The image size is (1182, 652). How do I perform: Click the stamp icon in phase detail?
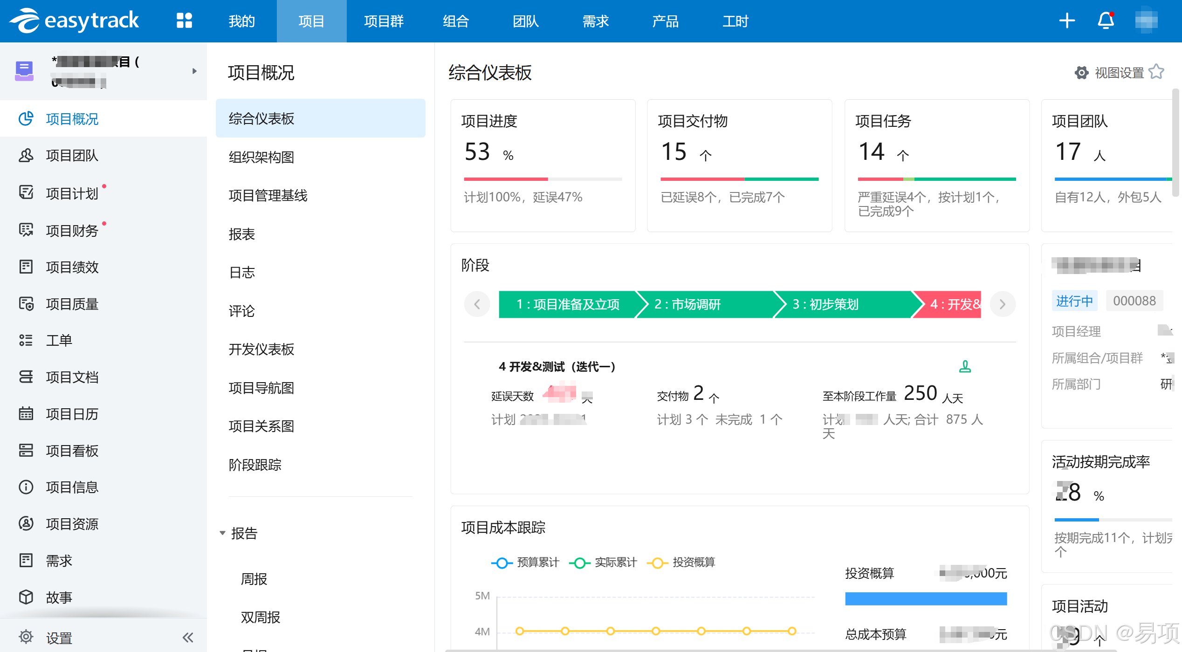965,367
